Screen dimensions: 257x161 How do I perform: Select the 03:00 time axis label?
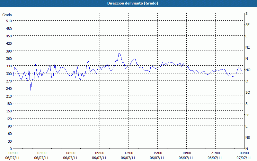pyautogui.click(x=42, y=153)
